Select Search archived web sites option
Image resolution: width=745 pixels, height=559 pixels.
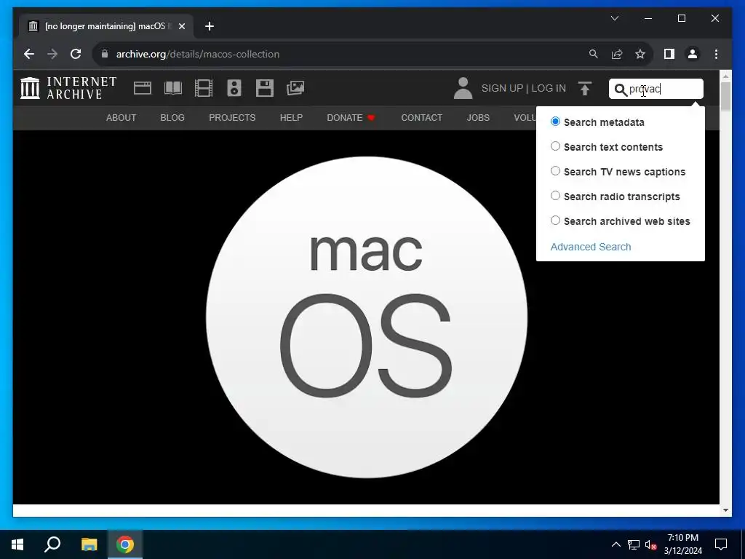(555, 221)
